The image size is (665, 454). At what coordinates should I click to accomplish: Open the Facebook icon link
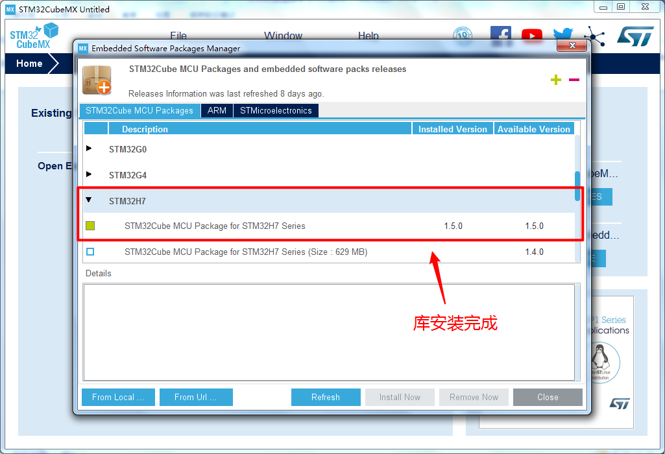500,36
